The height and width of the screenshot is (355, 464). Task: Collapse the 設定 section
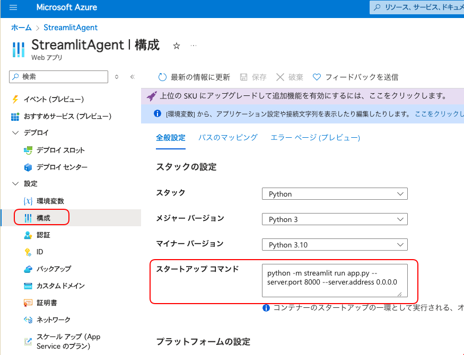pos(15,183)
